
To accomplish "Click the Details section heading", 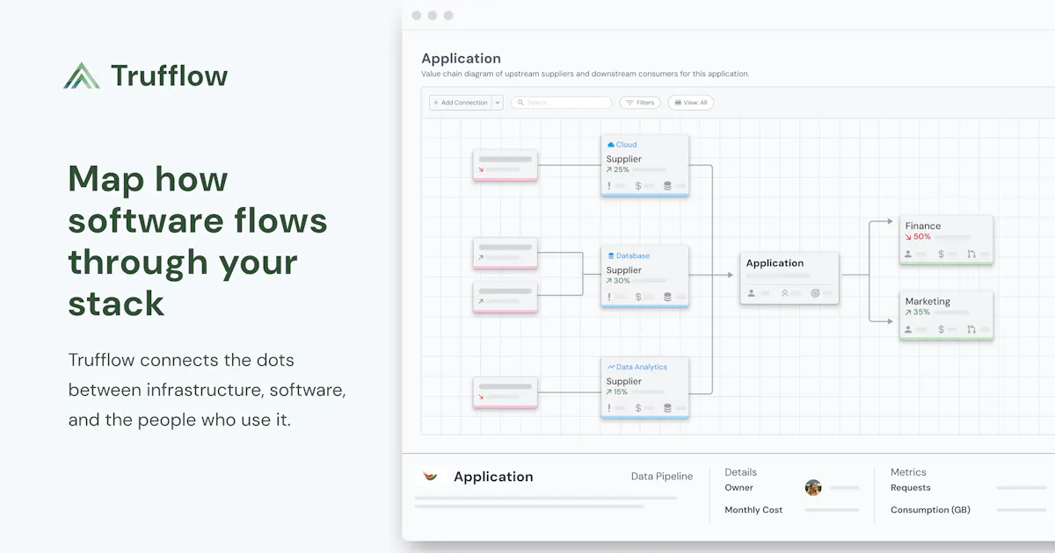I will click(x=740, y=472).
